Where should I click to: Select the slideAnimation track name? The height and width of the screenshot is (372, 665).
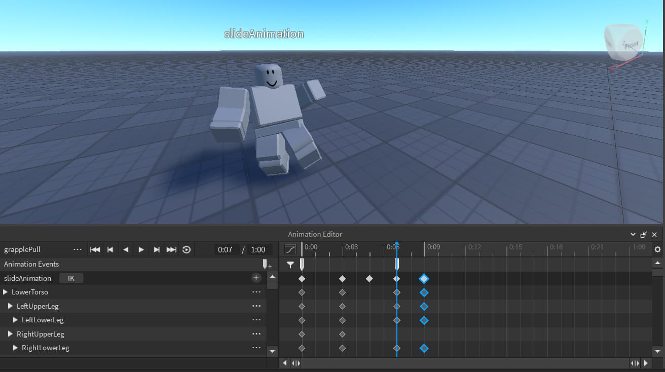pyautogui.click(x=28, y=278)
